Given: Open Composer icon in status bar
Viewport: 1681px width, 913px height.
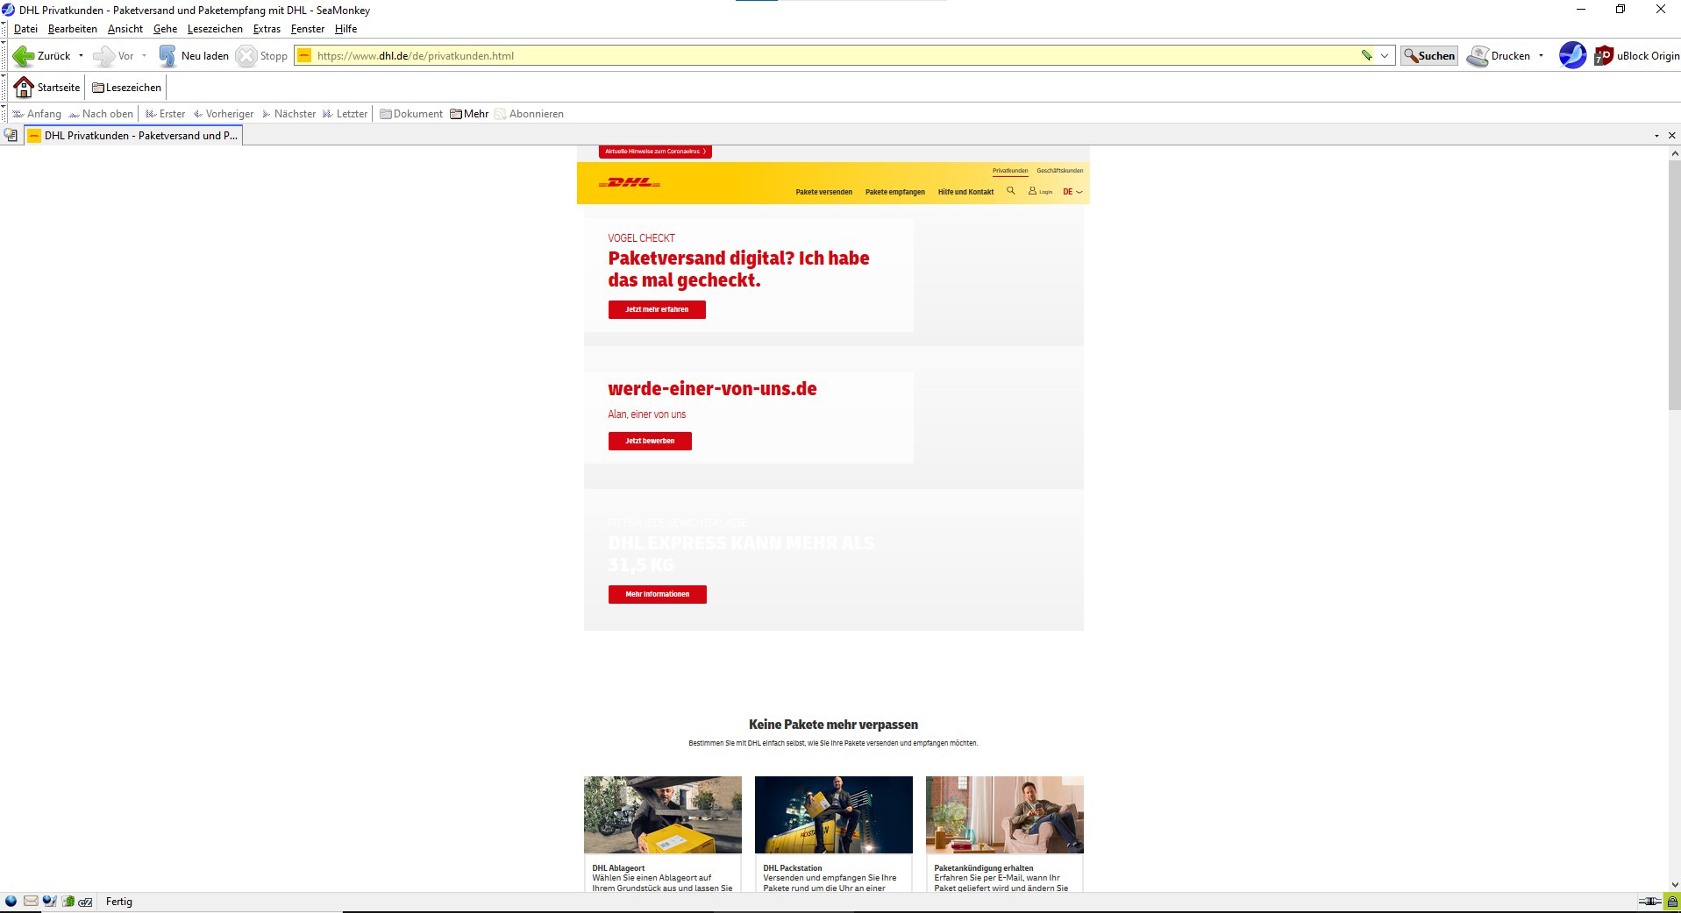Looking at the screenshot, I should (x=49, y=902).
